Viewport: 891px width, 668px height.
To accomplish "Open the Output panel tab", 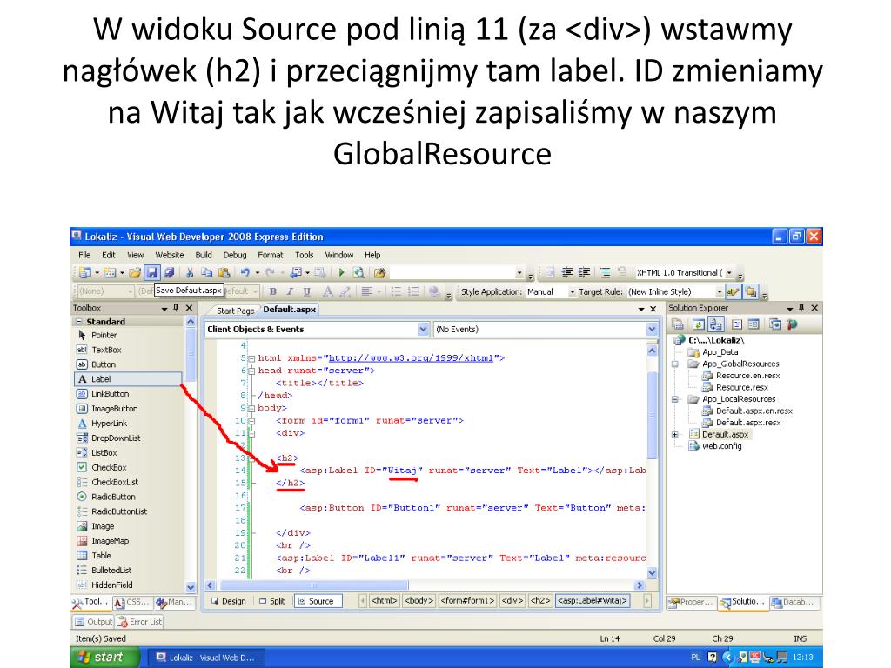I will [x=94, y=621].
